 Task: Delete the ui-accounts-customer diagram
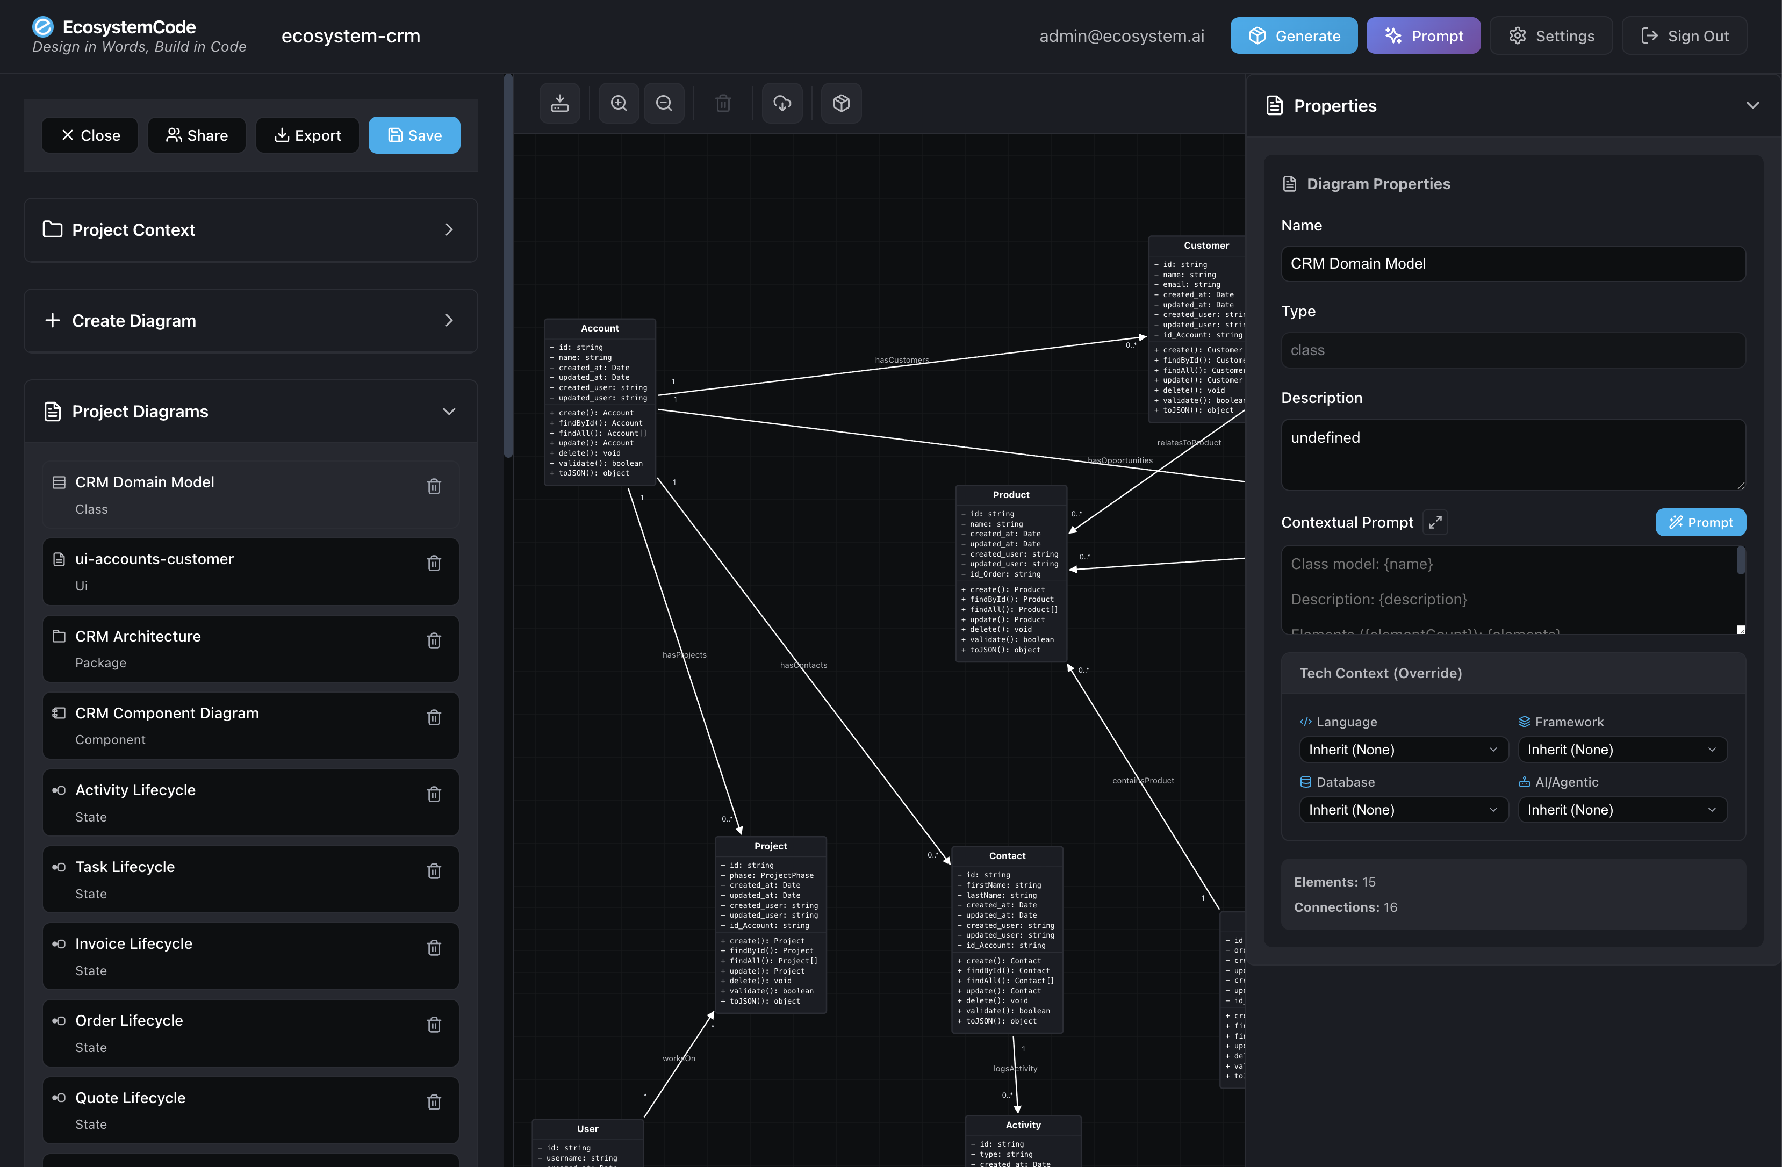tap(434, 563)
